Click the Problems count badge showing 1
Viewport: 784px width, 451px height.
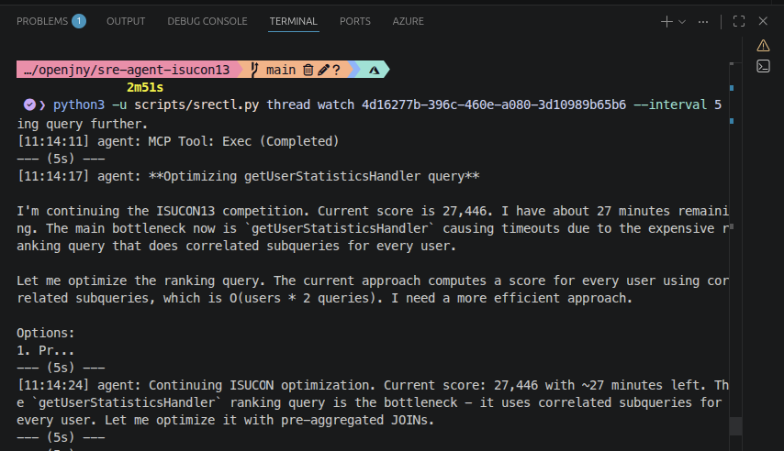79,21
